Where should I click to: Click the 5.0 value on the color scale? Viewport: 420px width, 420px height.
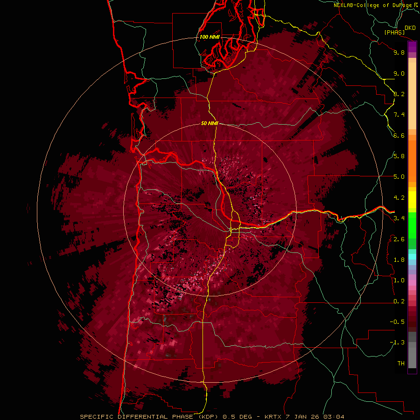pyautogui.click(x=399, y=177)
